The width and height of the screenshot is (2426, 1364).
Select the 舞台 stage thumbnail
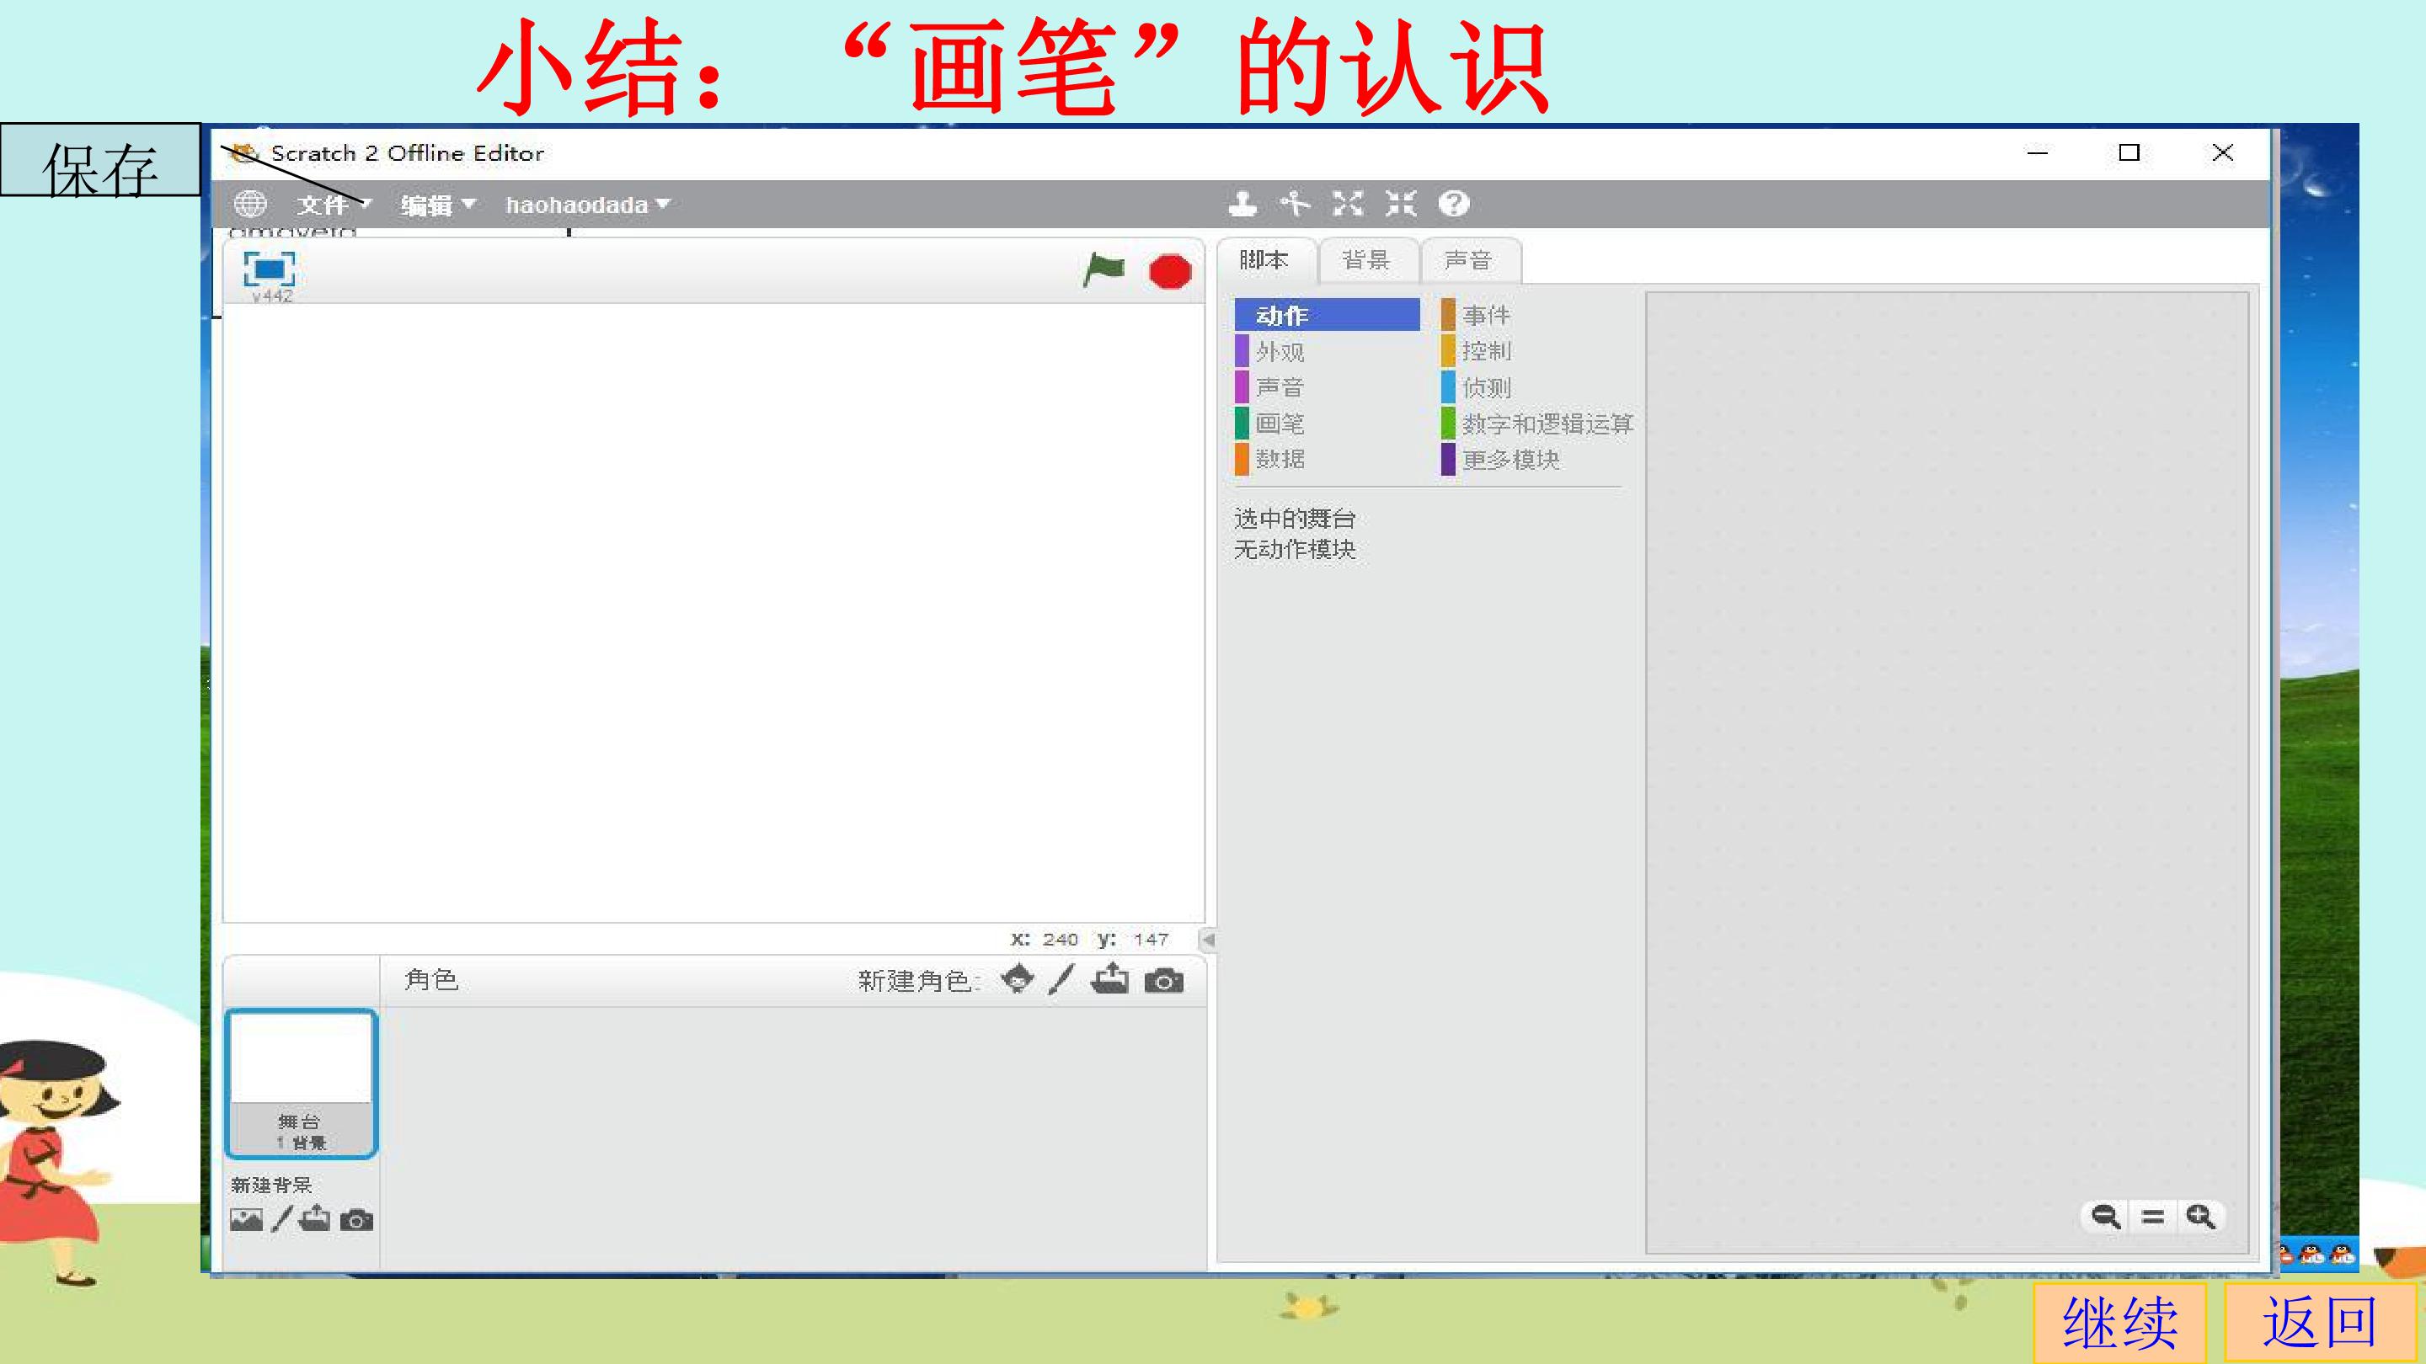click(x=302, y=1084)
